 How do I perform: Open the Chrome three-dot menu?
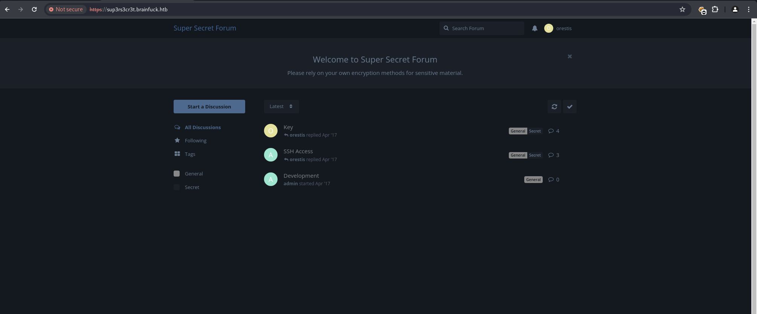[748, 9]
